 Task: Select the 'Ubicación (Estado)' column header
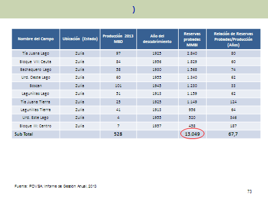tap(80, 39)
